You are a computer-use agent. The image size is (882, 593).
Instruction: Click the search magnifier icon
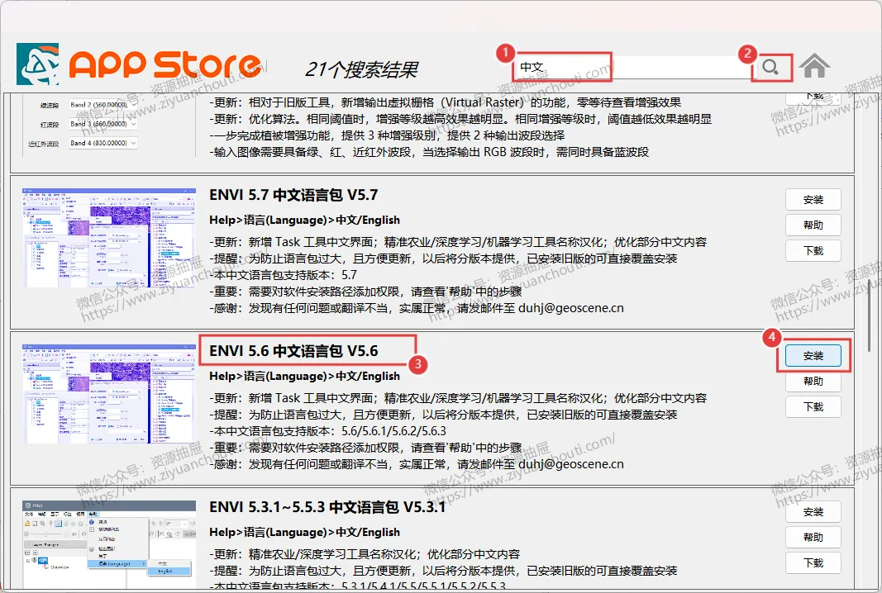[770, 68]
